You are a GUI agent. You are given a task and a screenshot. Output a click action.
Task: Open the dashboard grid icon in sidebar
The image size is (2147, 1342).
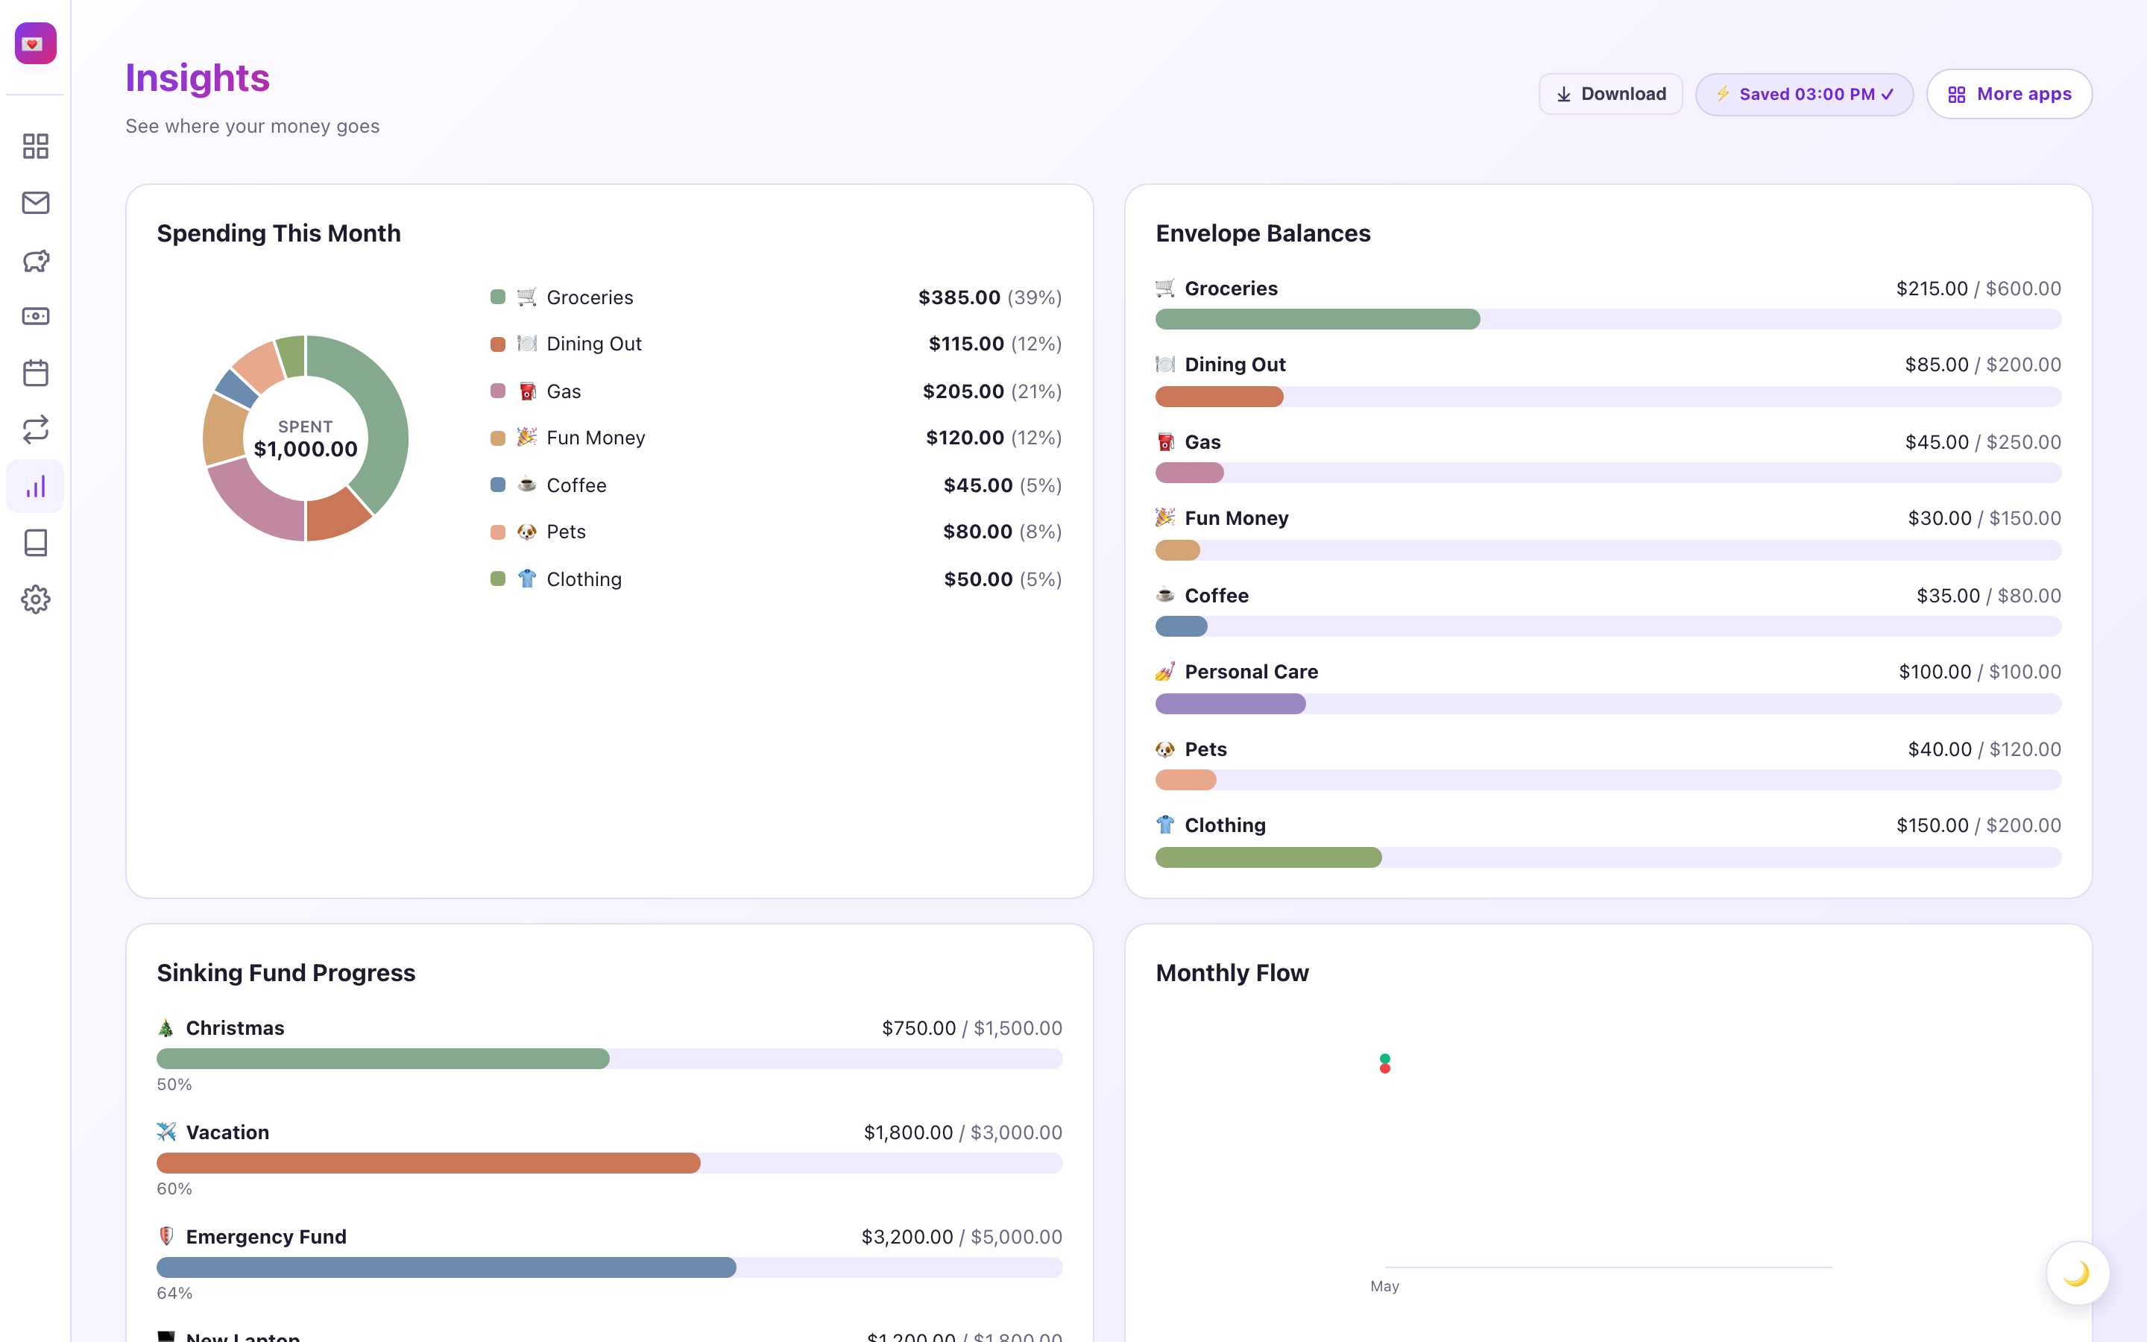coord(36,145)
